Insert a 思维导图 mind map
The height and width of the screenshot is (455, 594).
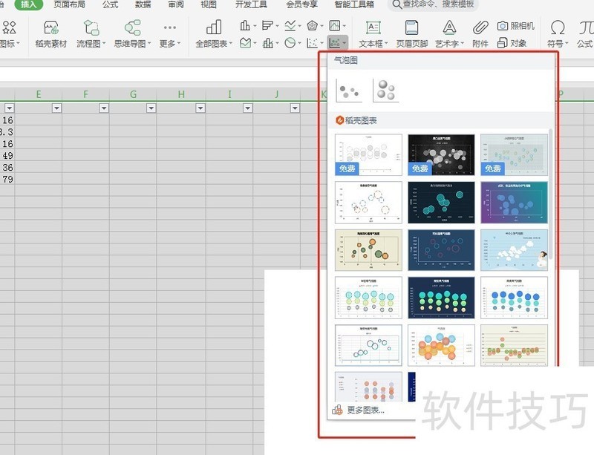132,33
